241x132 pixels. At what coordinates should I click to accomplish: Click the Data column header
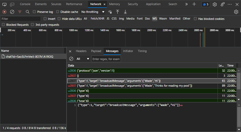click(x=142, y=65)
